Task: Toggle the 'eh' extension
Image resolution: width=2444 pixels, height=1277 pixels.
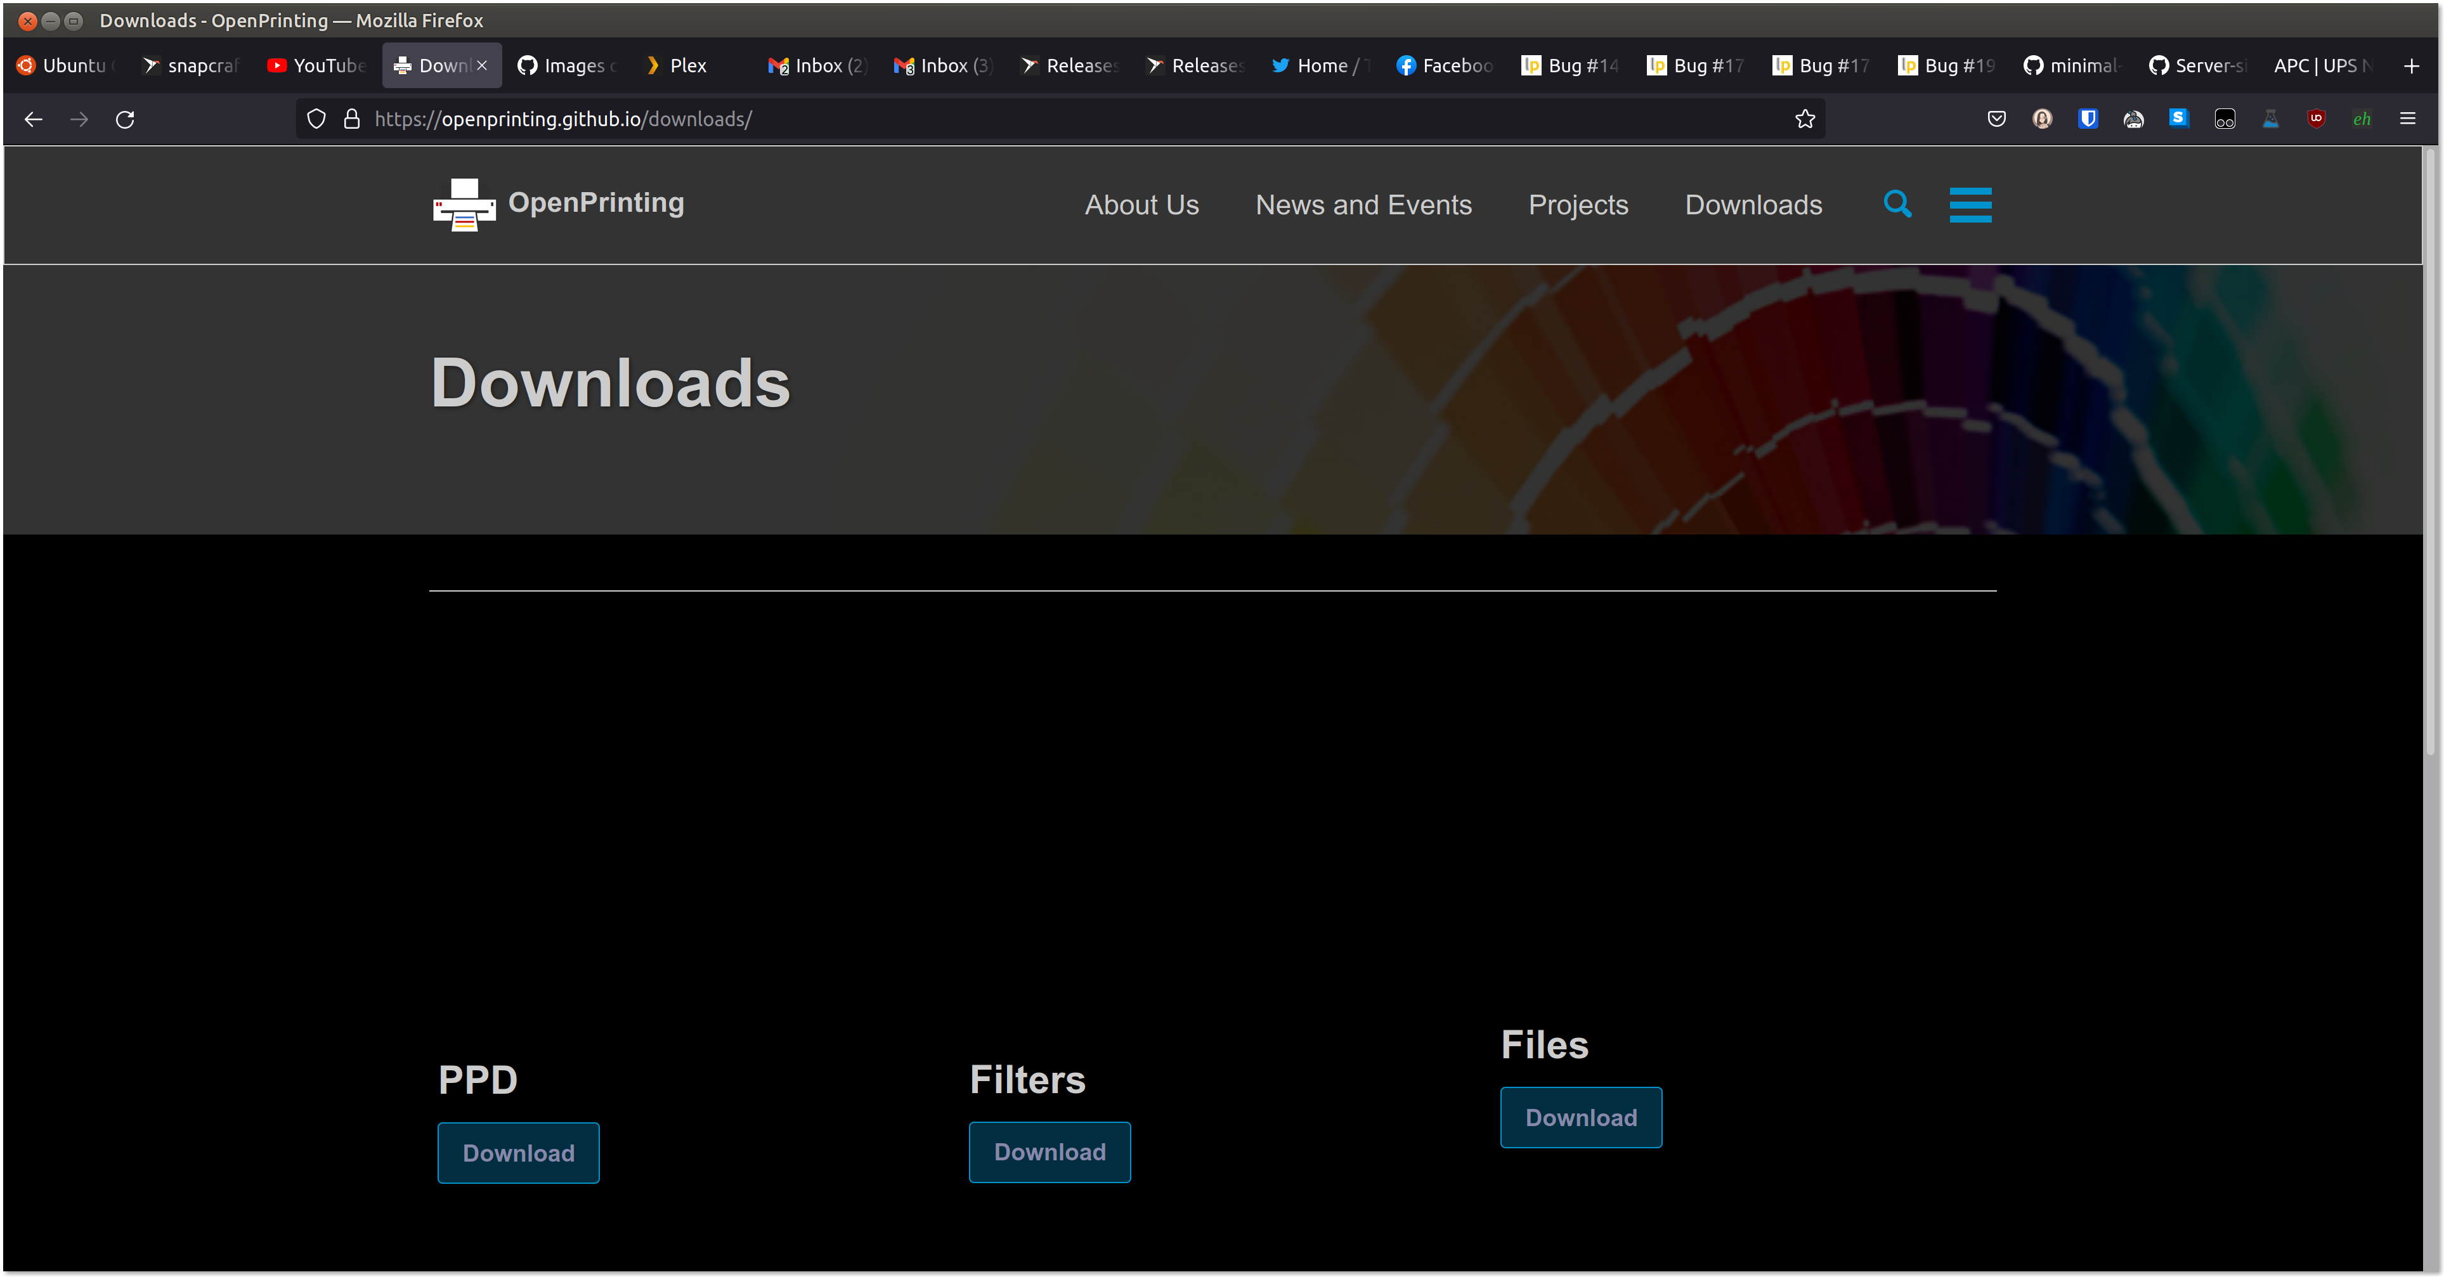Action: (x=2362, y=119)
